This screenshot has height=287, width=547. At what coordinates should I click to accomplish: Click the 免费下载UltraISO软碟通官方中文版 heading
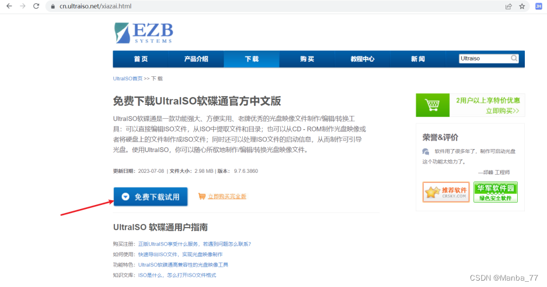[x=197, y=101]
